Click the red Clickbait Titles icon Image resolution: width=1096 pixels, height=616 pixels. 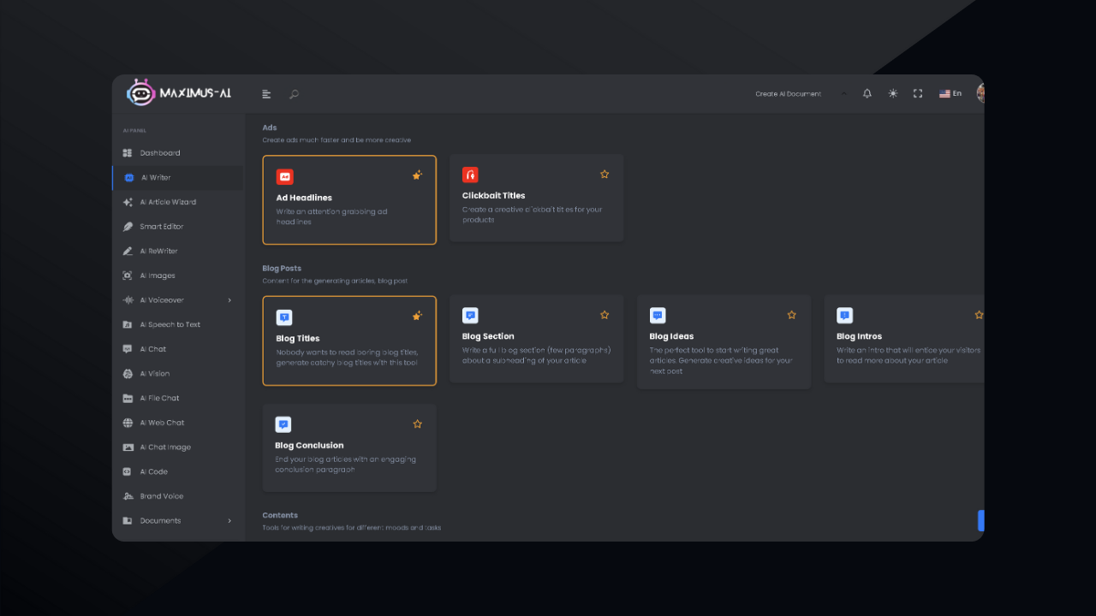pos(470,175)
